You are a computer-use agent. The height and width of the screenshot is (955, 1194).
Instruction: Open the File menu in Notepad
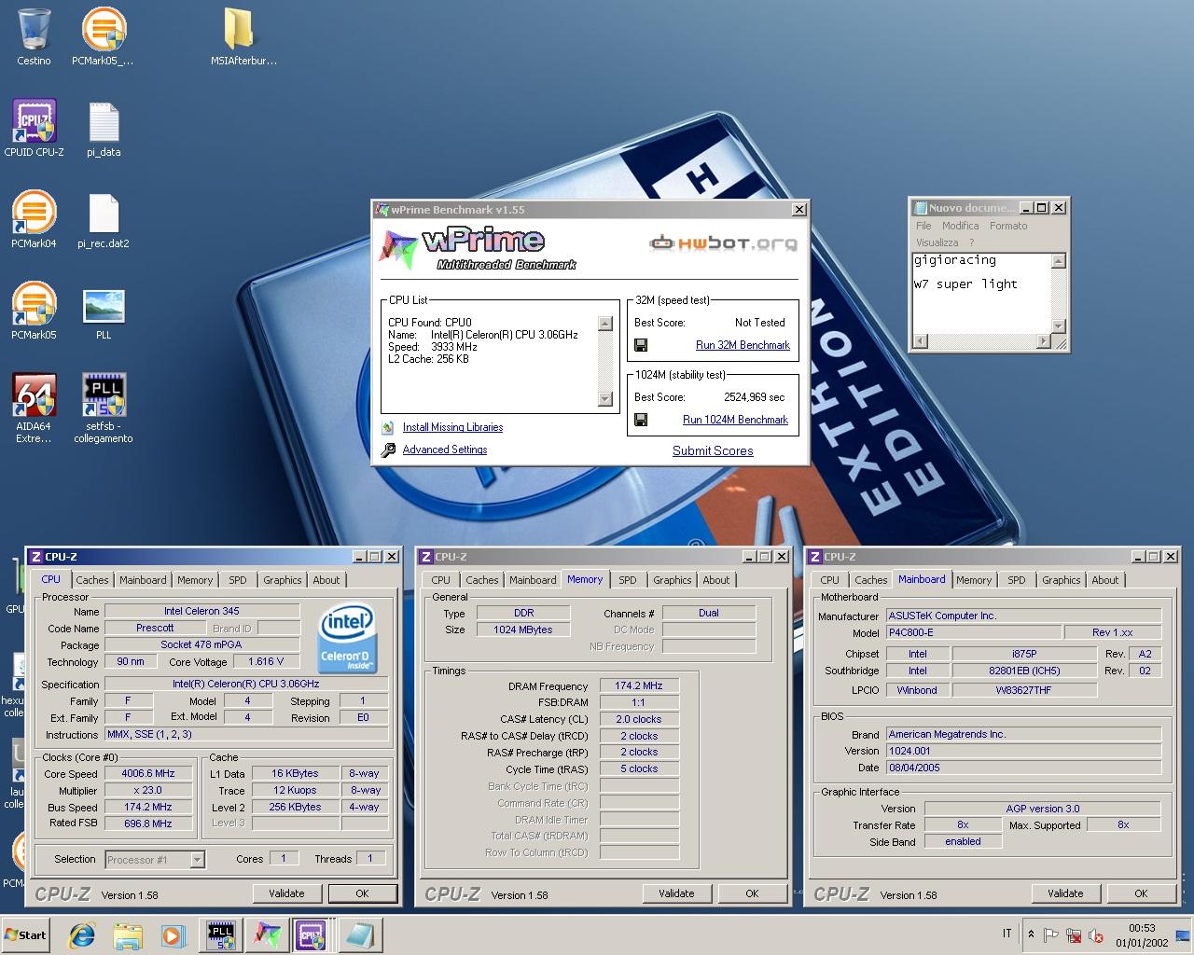tap(923, 226)
